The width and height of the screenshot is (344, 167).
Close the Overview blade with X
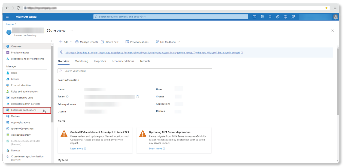click(x=333, y=31)
